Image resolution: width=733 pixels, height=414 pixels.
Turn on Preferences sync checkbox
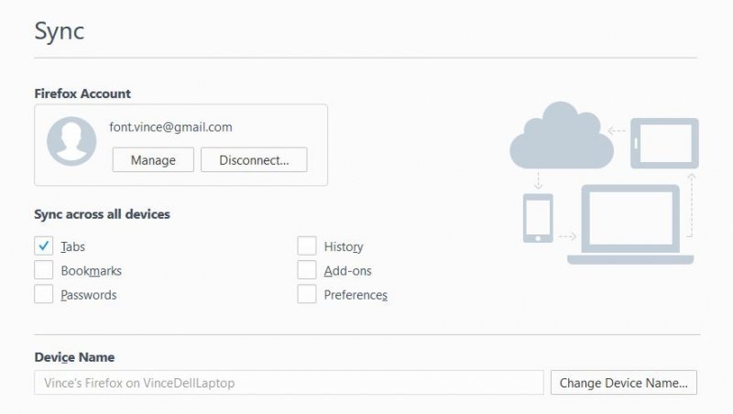click(307, 294)
